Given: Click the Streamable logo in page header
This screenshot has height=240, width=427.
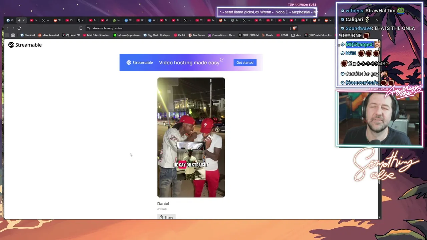Looking at the screenshot, I should pyautogui.click(x=25, y=45).
